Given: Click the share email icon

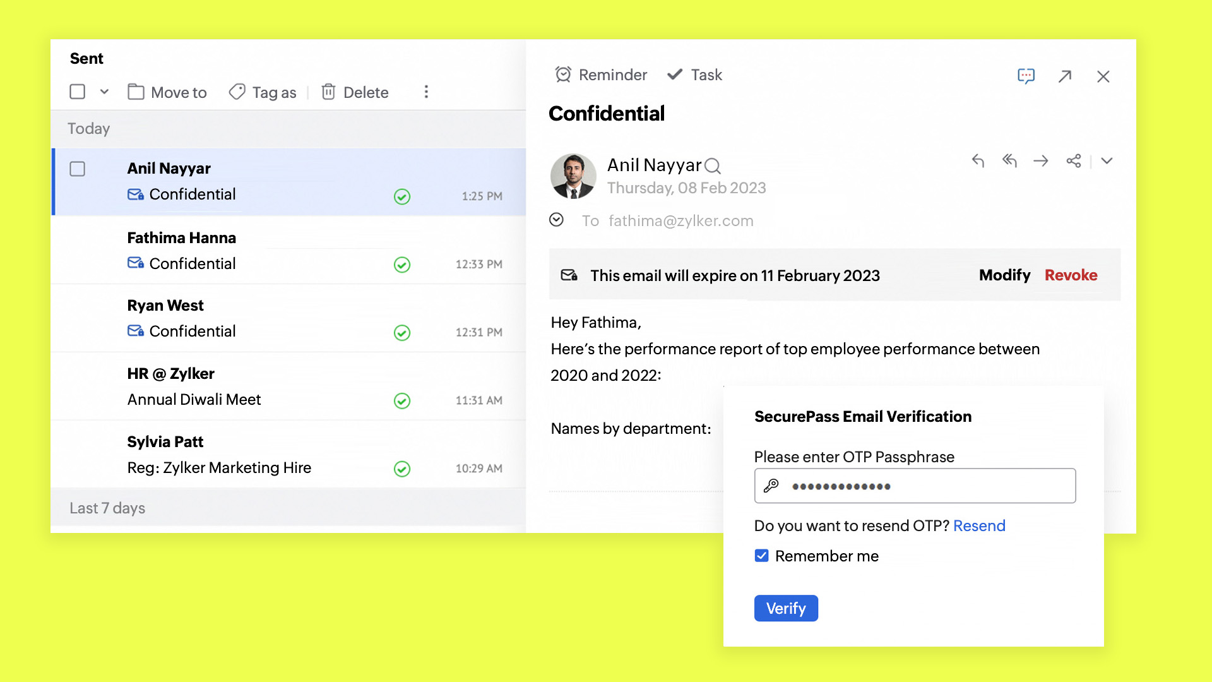Looking at the screenshot, I should (x=1073, y=161).
